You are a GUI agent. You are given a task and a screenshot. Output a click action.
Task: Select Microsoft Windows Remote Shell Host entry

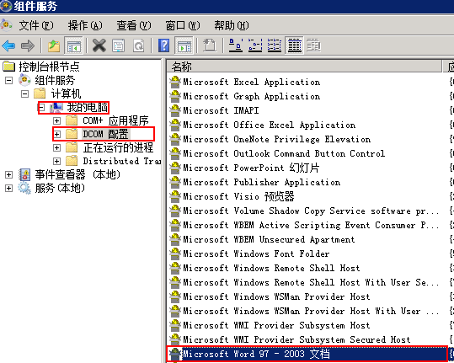click(x=271, y=268)
